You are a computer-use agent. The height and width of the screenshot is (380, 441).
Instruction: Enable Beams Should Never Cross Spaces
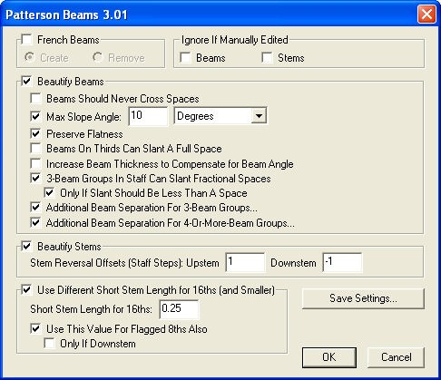click(35, 99)
